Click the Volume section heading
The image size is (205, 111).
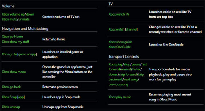coord(8,5)
